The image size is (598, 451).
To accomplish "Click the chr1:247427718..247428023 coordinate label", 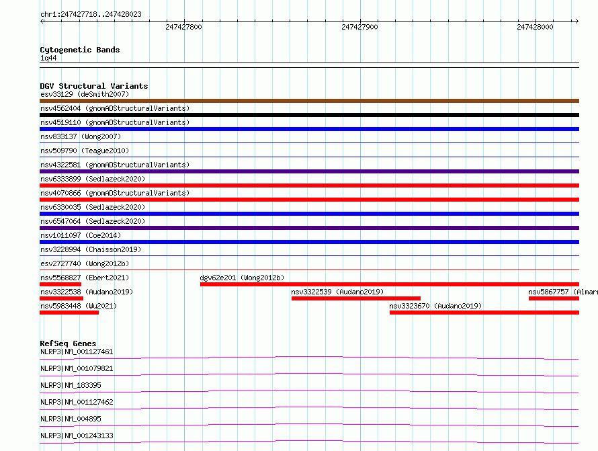I will point(91,14).
